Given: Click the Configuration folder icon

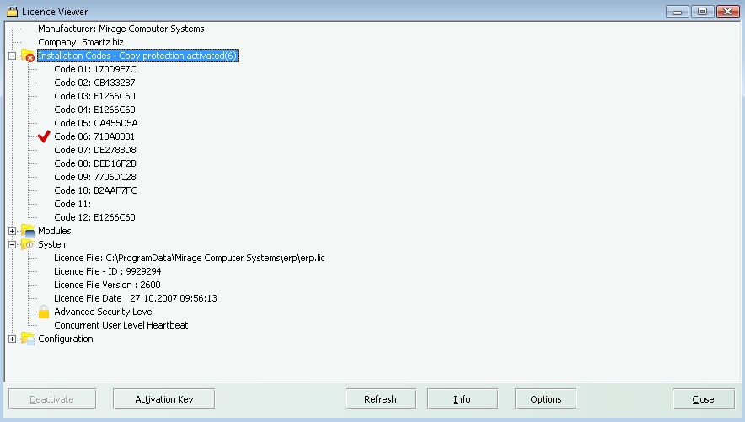Looking at the screenshot, I should click(x=28, y=339).
